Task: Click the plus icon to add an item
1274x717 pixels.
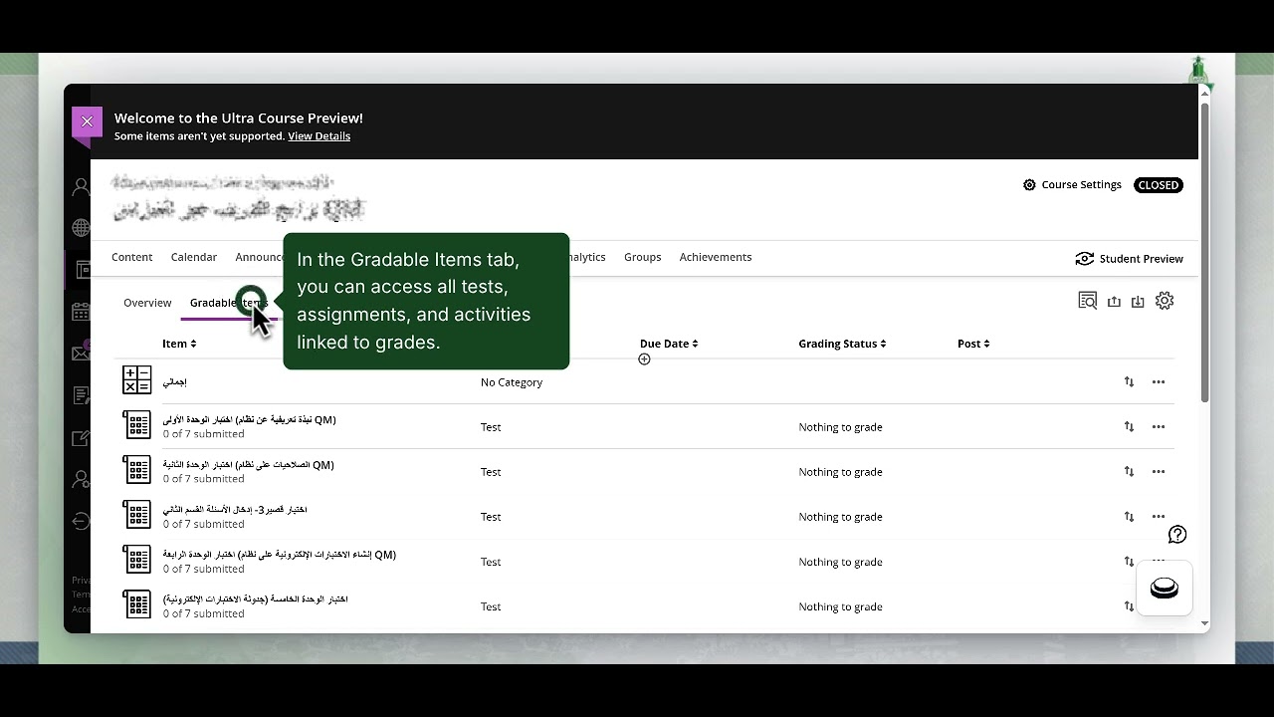Action: 644,359
